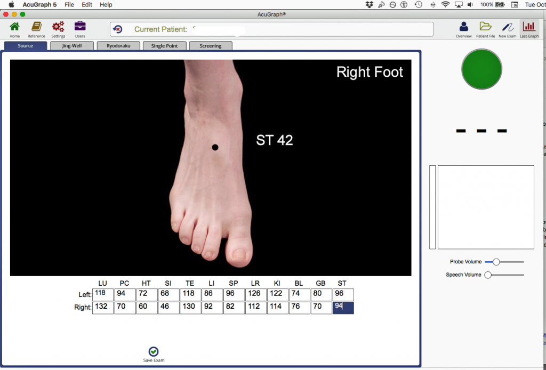
Task: Open the Wi-Fi status menu
Action: (x=445, y=4)
